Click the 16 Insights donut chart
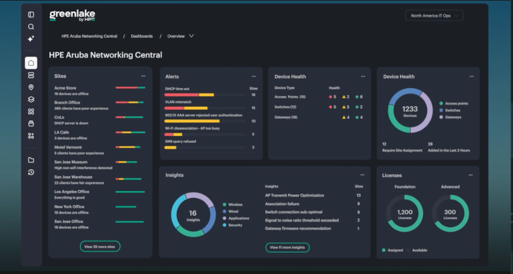Screen dimensions: 513x274 pos(193,215)
